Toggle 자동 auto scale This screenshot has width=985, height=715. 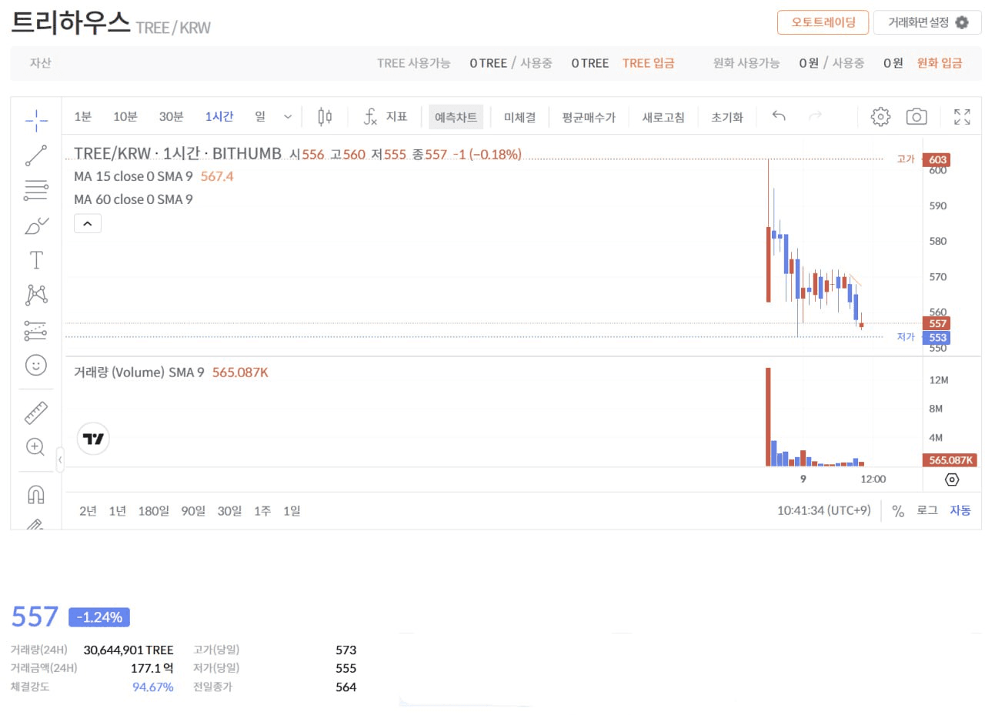pyautogui.click(x=960, y=510)
